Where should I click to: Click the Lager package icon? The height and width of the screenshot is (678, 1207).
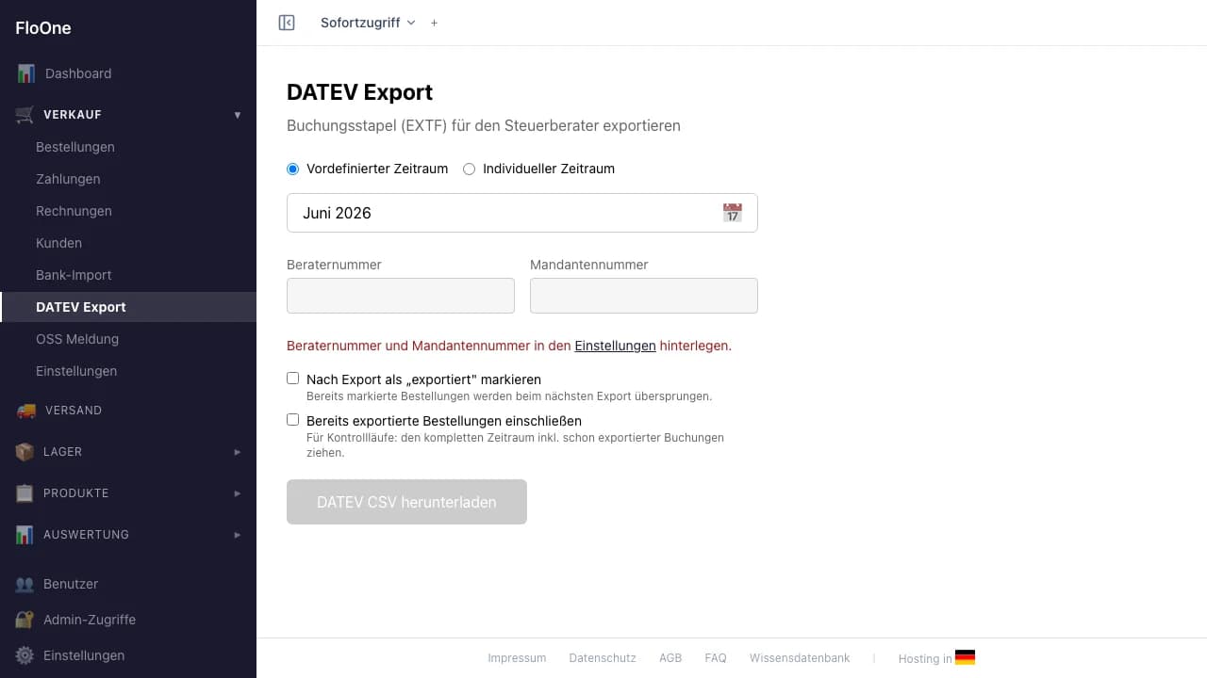click(x=25, y=452)
